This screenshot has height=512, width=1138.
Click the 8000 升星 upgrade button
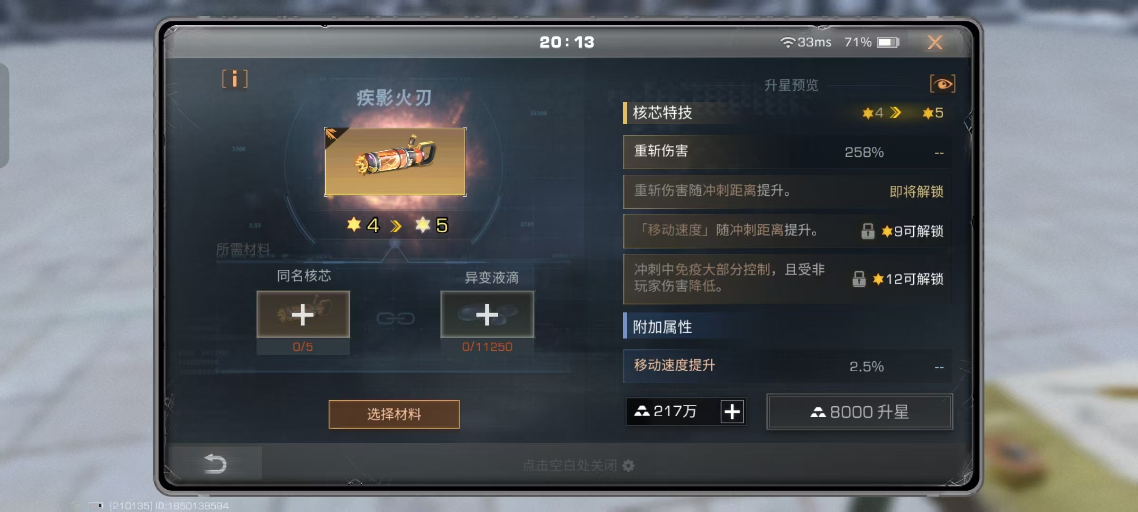860,412
